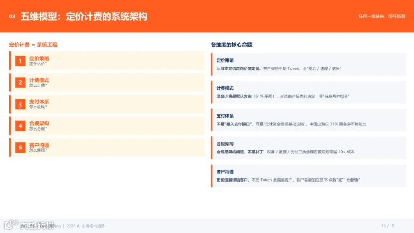Click the 支付体系 card mentioning 33% 多币种
This screenshot has height=233, width=414.
click(308, 120)
